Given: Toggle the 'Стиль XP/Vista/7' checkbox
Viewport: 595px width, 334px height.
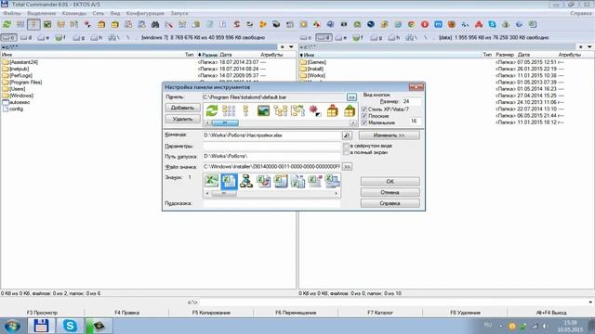Looking at the screenshot, I should (x=364, y=109).
